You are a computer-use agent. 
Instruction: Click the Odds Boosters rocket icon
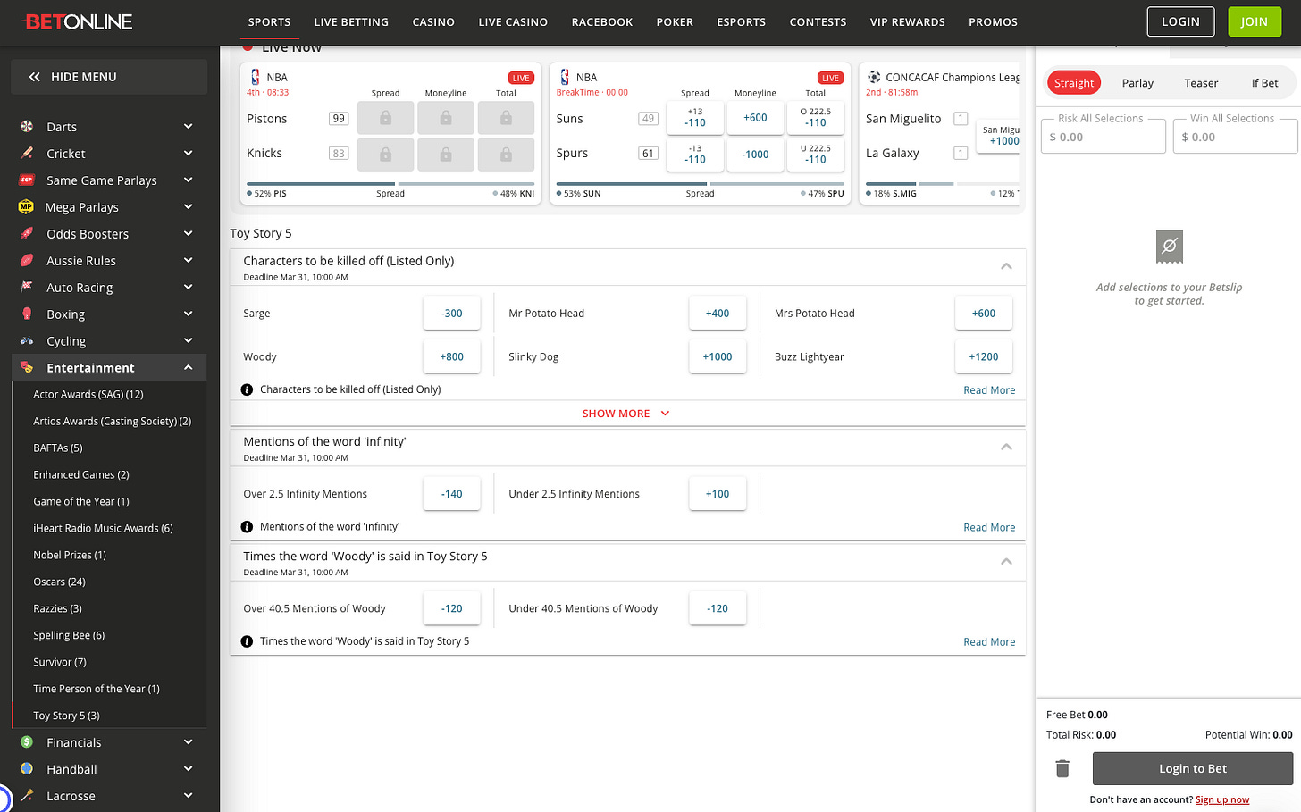pyautogui.click(x=27, y=234)
